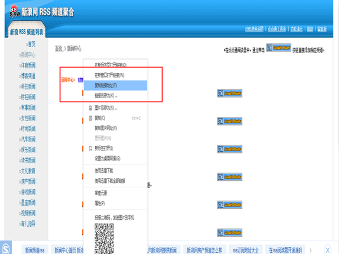
Task: Click the 帮助 link in header
Action: coord(310,29)
